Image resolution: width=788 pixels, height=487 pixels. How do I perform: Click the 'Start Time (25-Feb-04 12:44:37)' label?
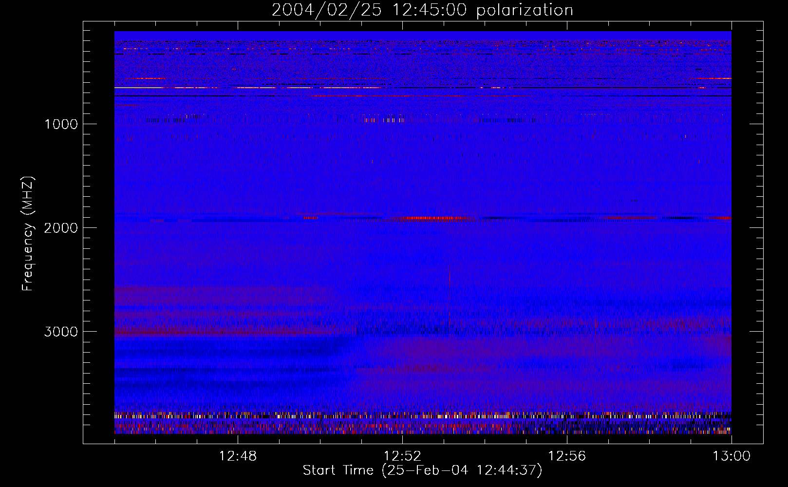pos(422,470)
